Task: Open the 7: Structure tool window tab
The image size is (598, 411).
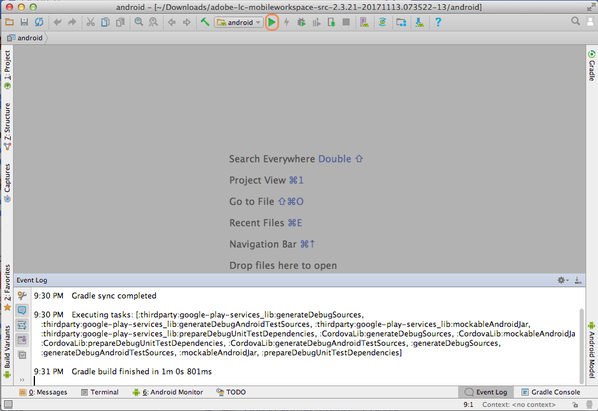Action: click(7, 127)
